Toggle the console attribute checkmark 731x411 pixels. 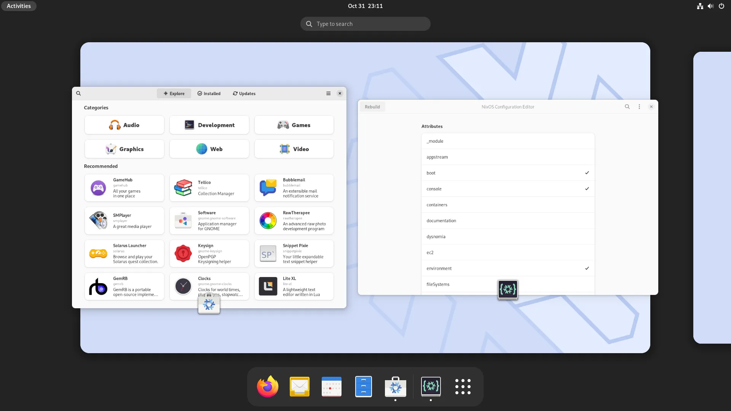pyautogui.click(x=587, y=189)
